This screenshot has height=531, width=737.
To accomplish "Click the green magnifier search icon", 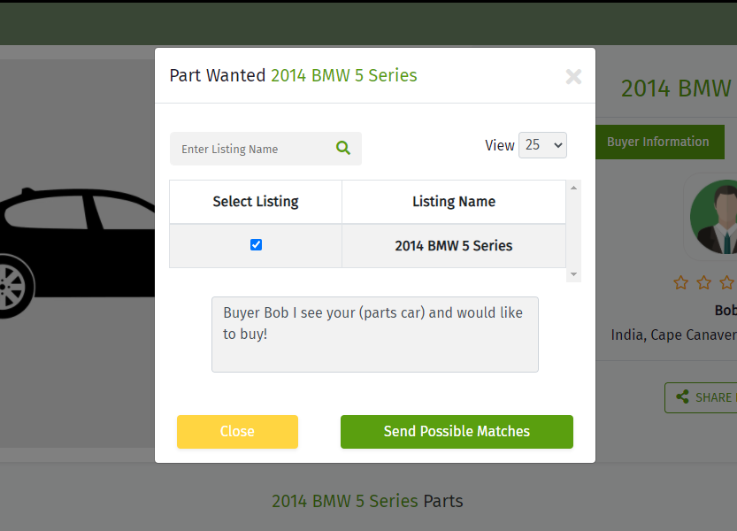I will coord(343,148).
